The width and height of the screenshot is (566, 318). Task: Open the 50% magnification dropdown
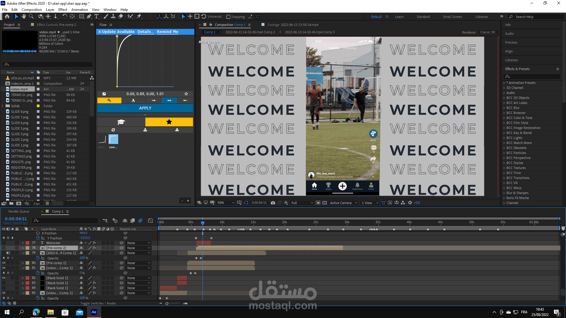click(226, 203)
